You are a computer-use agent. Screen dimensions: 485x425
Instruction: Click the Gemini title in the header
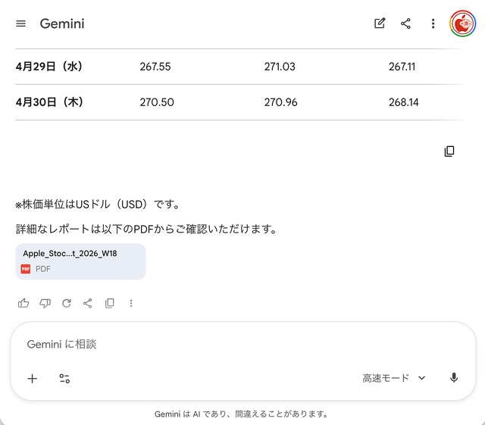(62, 23)
